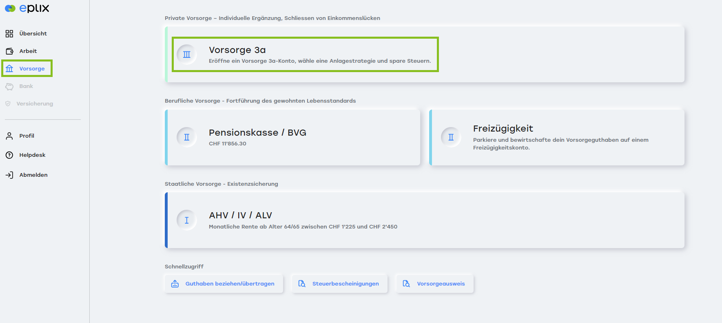Click the eplix logo
The width and height of the screenshot is (722, 323).
27,8
